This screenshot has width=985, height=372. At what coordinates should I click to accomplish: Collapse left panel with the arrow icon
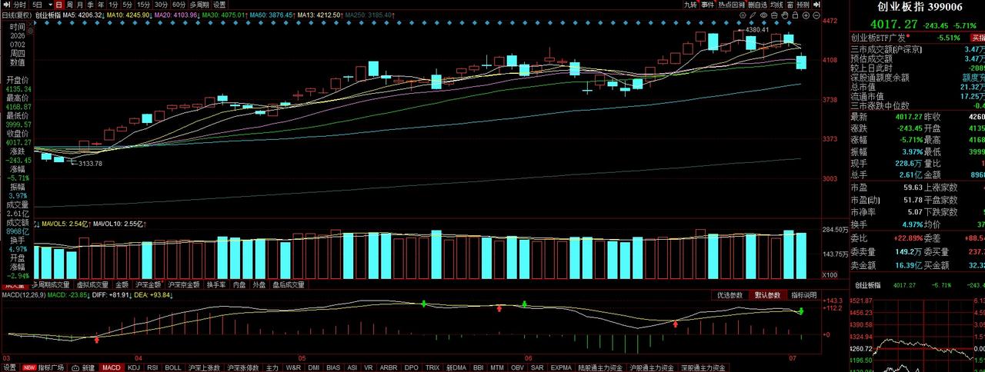7,5
